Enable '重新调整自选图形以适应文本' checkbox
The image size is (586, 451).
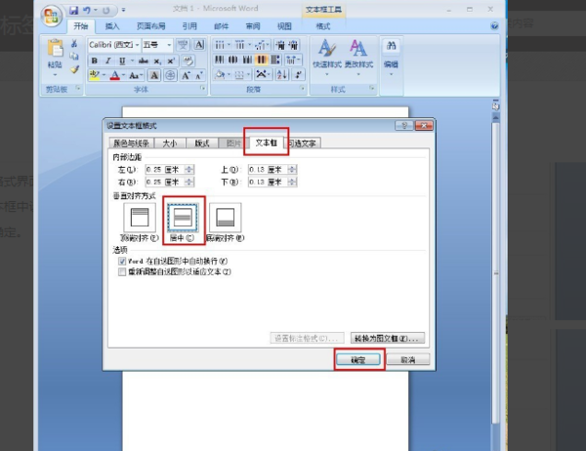coord(122,272)
